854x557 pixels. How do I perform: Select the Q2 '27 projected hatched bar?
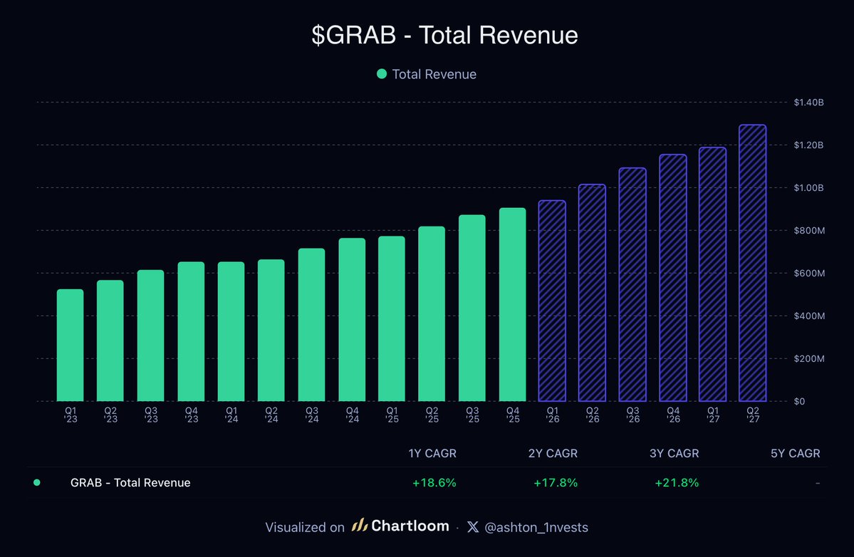(x=753, y=263)
